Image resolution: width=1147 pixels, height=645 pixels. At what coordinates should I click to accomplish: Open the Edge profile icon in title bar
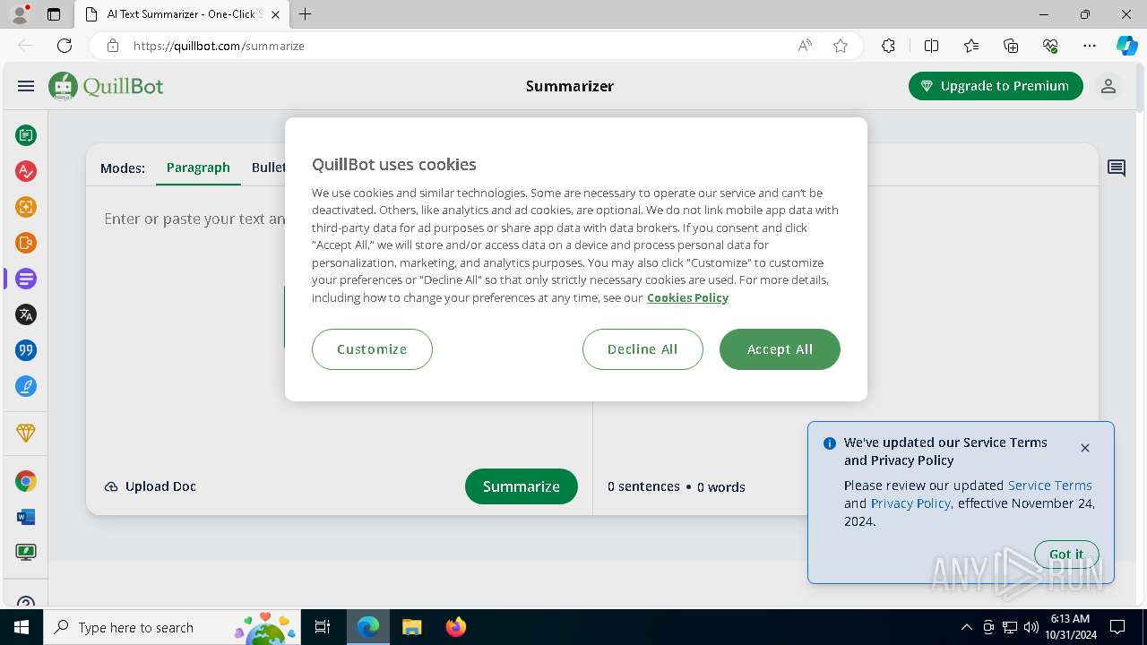point(20,14)
